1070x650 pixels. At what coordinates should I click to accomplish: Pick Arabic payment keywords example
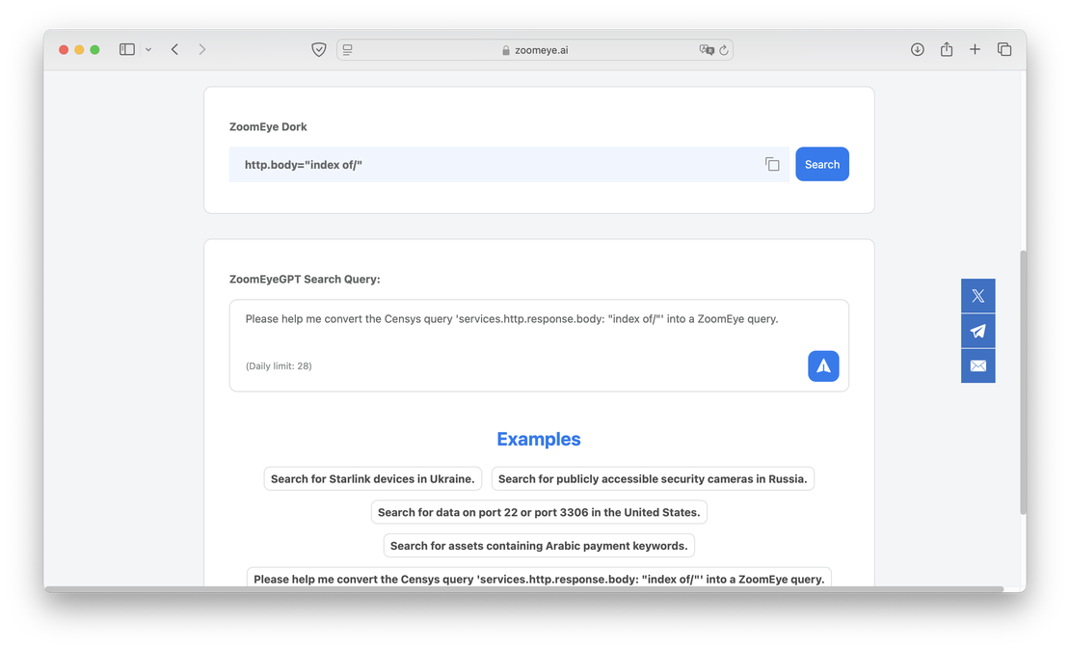[538, 545]
